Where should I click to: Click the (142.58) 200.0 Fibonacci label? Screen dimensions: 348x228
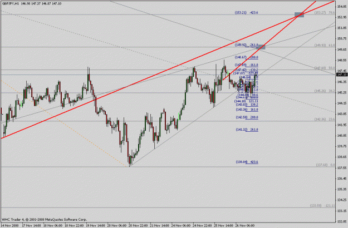[247, 117]
